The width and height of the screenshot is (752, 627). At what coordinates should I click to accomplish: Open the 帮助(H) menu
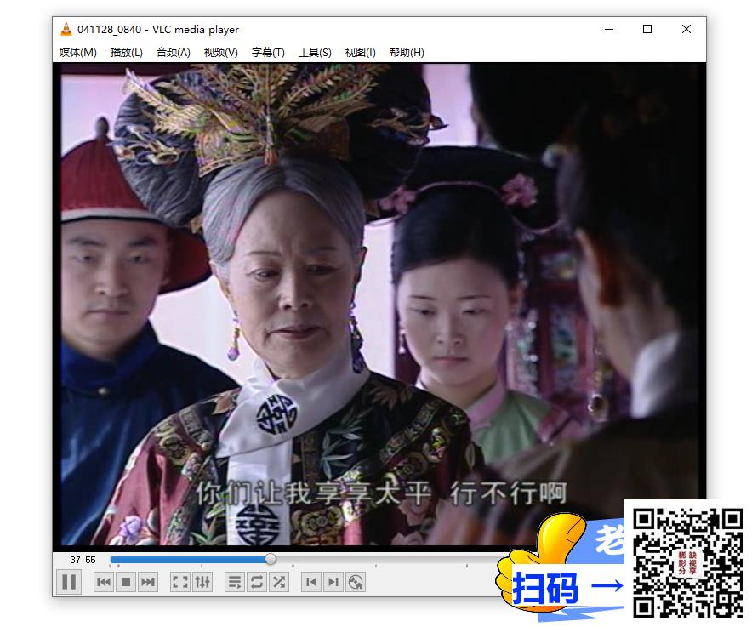407,52
